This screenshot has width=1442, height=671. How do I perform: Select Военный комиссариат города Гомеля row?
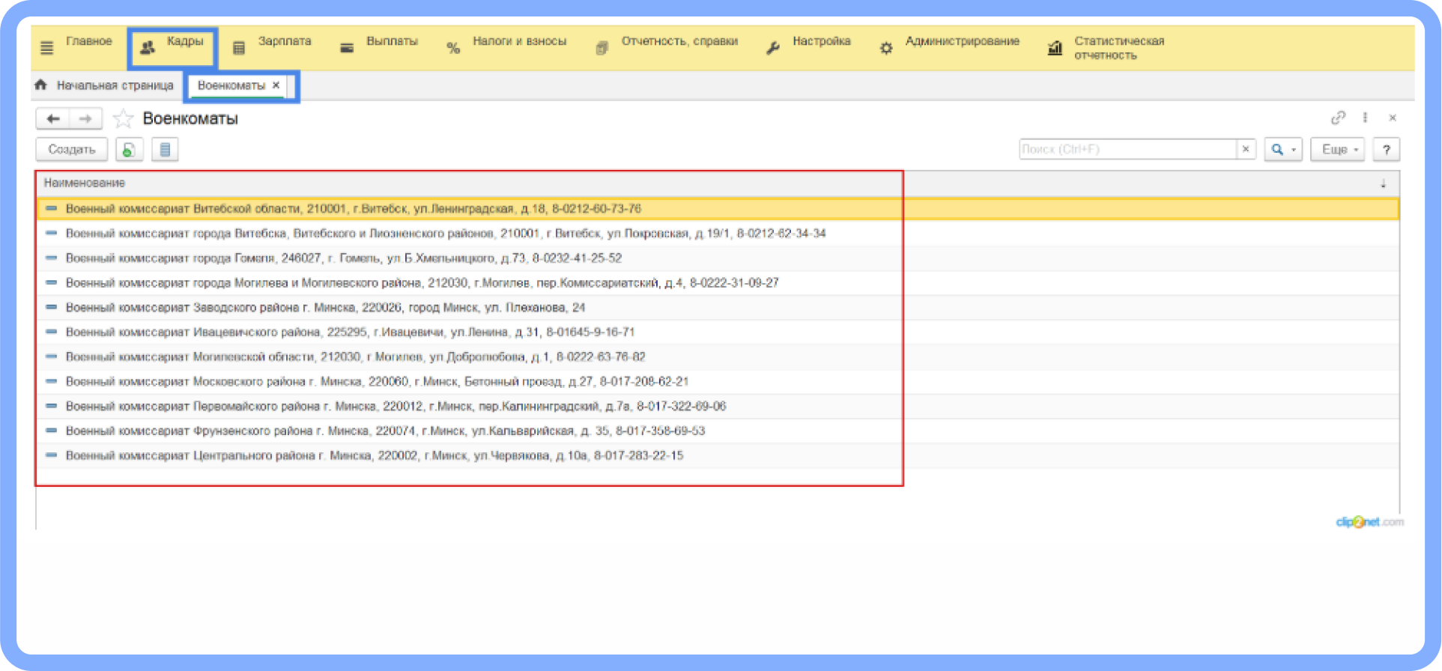(x=344, y=258)
